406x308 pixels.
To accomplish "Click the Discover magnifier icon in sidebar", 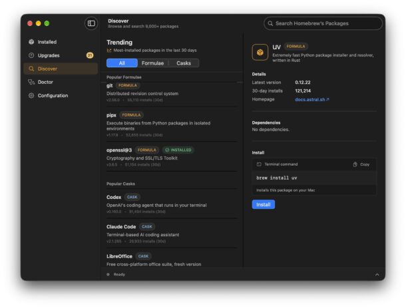I will [31, 69].
